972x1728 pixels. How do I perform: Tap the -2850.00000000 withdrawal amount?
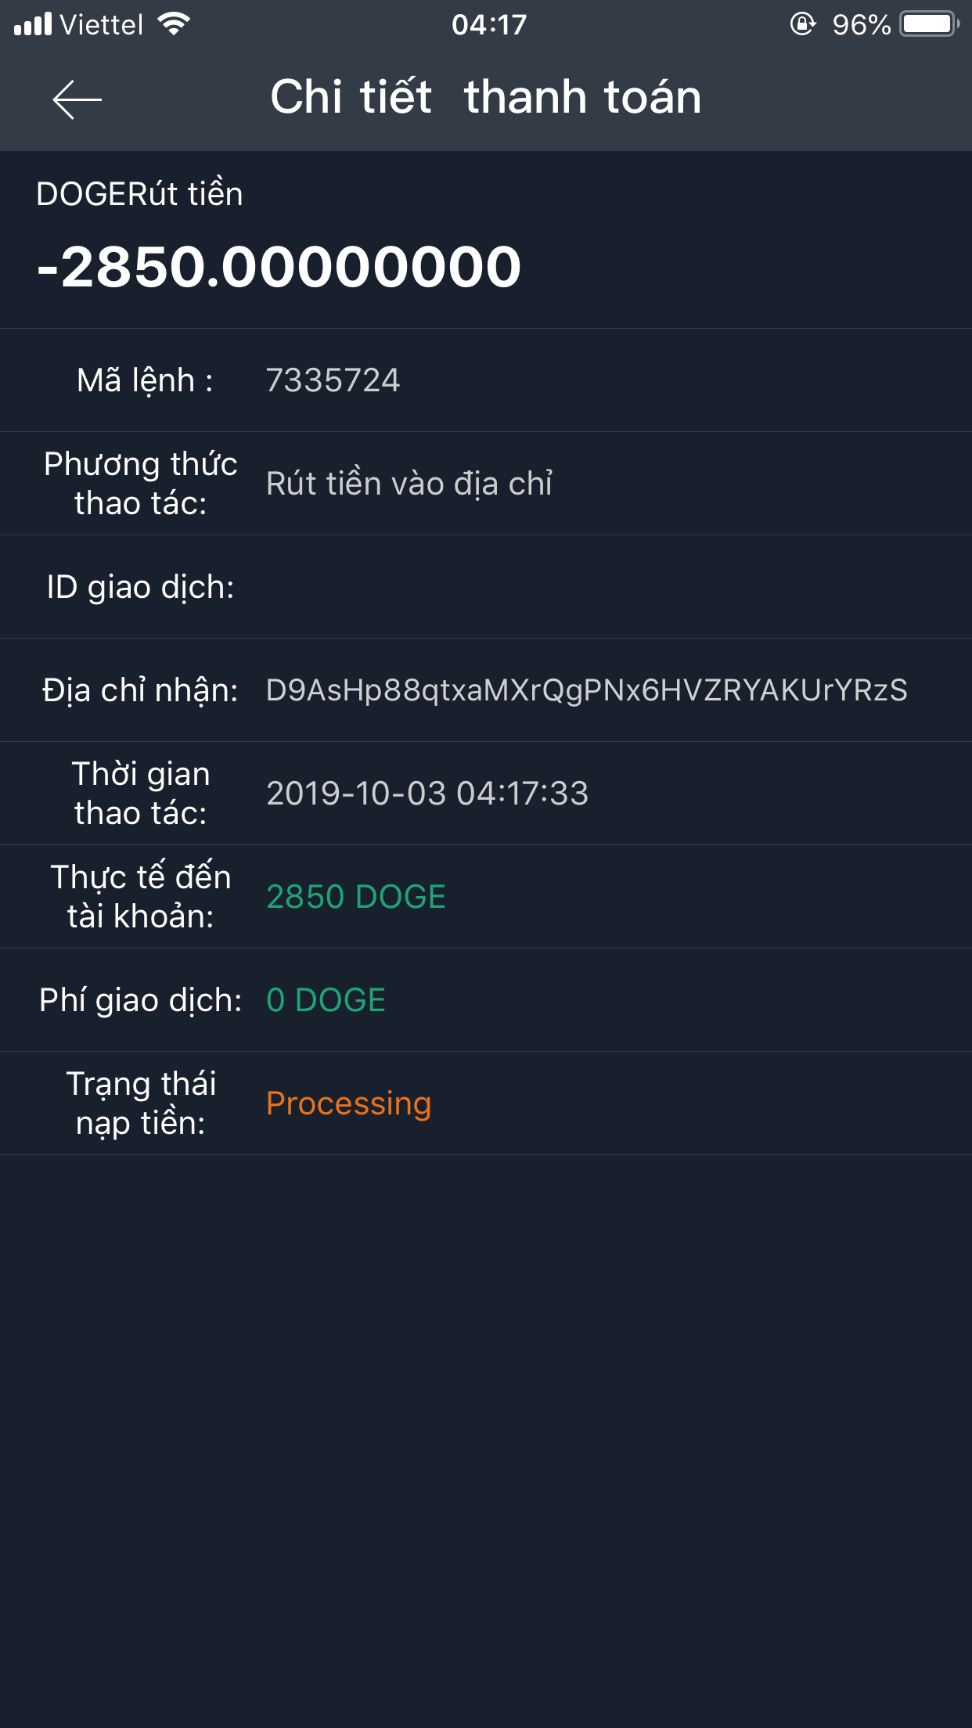click(279, 267)
